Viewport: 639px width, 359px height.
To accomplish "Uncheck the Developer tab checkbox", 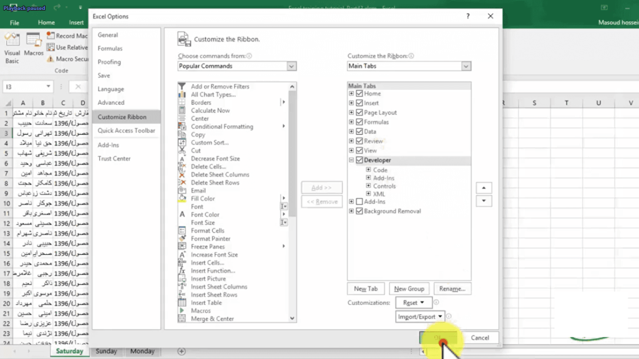I will (359, 160).
